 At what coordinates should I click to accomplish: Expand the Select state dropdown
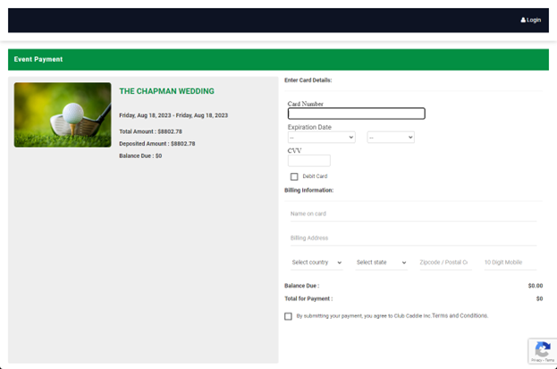click(x=381, y=263)
